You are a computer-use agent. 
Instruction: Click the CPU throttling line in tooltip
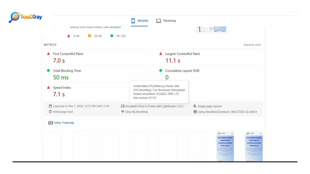(159, 90)
